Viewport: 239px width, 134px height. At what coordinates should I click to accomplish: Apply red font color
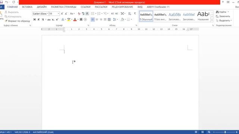[x=75, y=19]
